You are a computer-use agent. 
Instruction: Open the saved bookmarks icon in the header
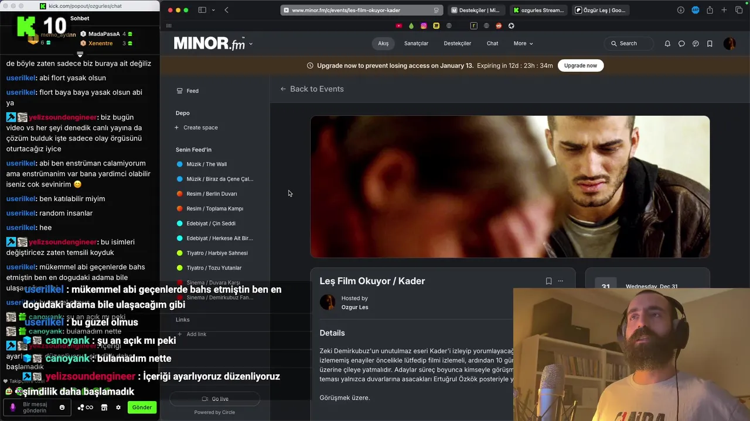710,43
